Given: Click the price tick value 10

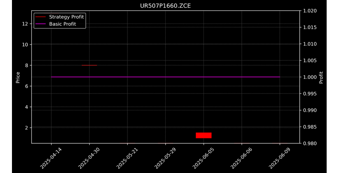Looking at the screenshot, I should pos(25,45).
